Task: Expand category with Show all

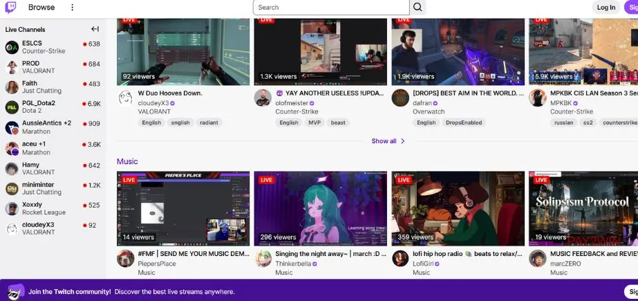Action: [388, 141]
